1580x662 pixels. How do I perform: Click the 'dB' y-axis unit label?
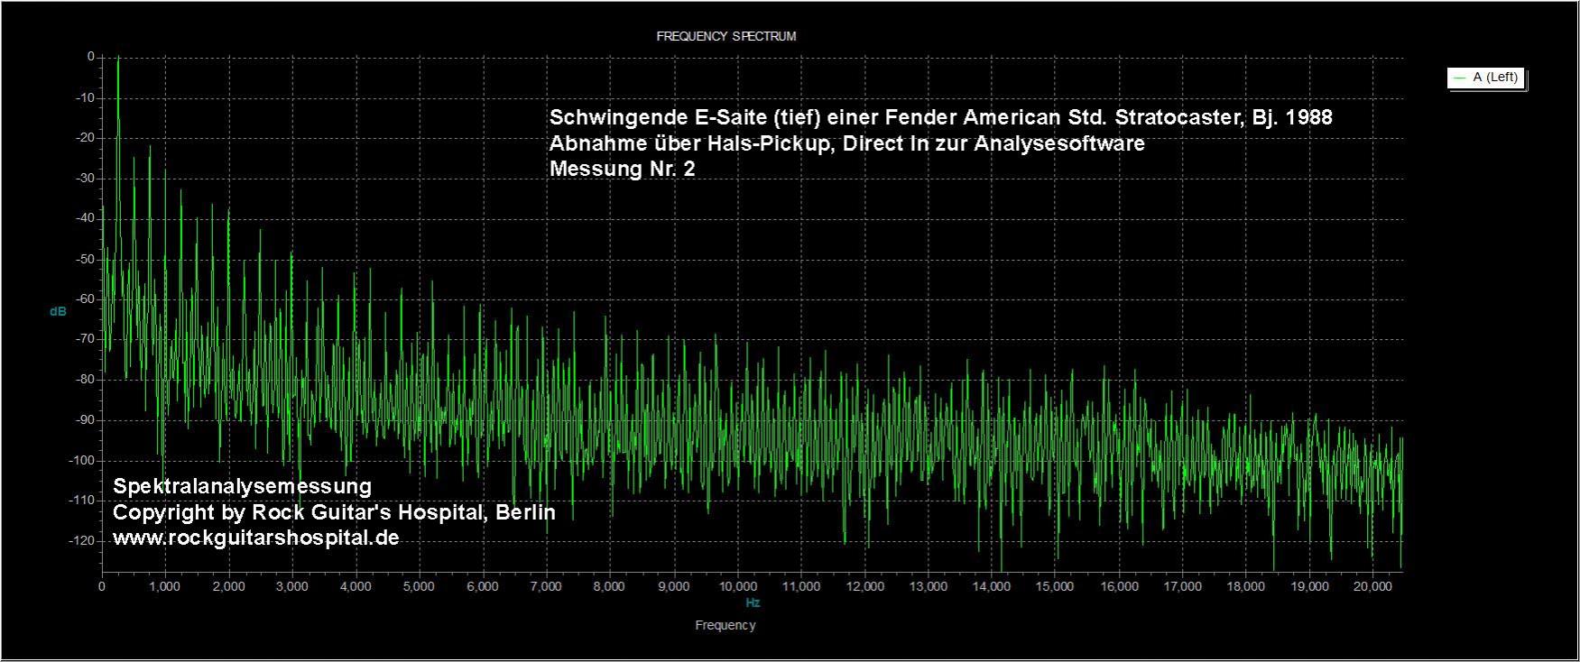[x=58, y=311]
